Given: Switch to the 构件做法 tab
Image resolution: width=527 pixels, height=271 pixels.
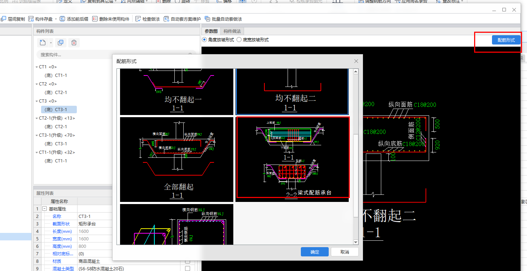Looking at the screenshot, I should pyautogui.click(x=232, y=31).
